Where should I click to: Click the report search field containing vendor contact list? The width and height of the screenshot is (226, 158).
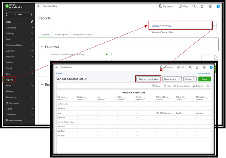[x=181, y=25]
